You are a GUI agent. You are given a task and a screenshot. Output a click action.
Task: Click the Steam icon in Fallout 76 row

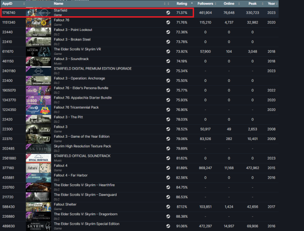click(x=168, y=22)
